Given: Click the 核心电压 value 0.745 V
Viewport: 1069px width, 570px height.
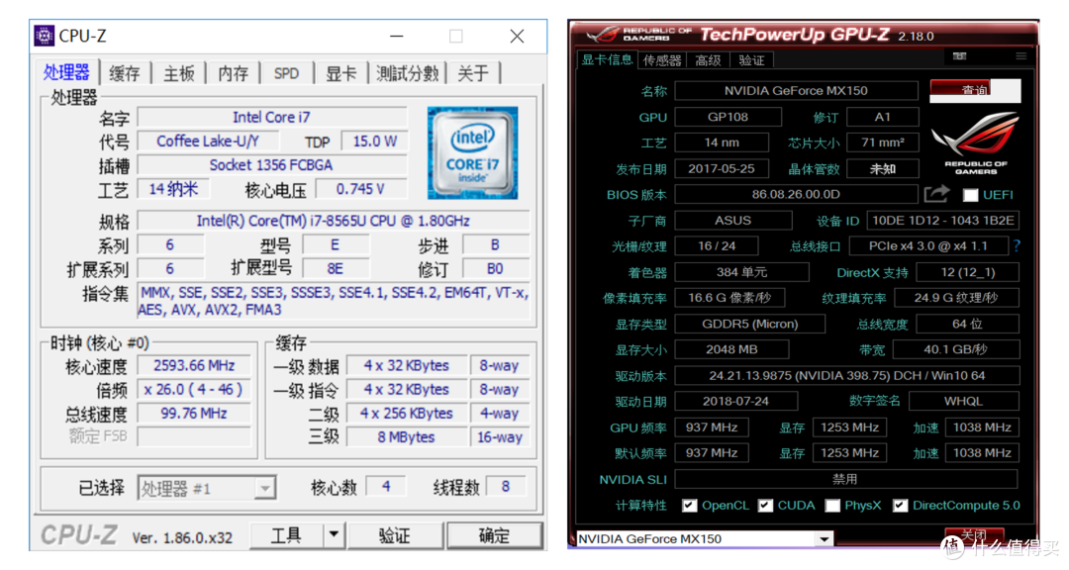Looking at the screenshot, I should point(360,189).
